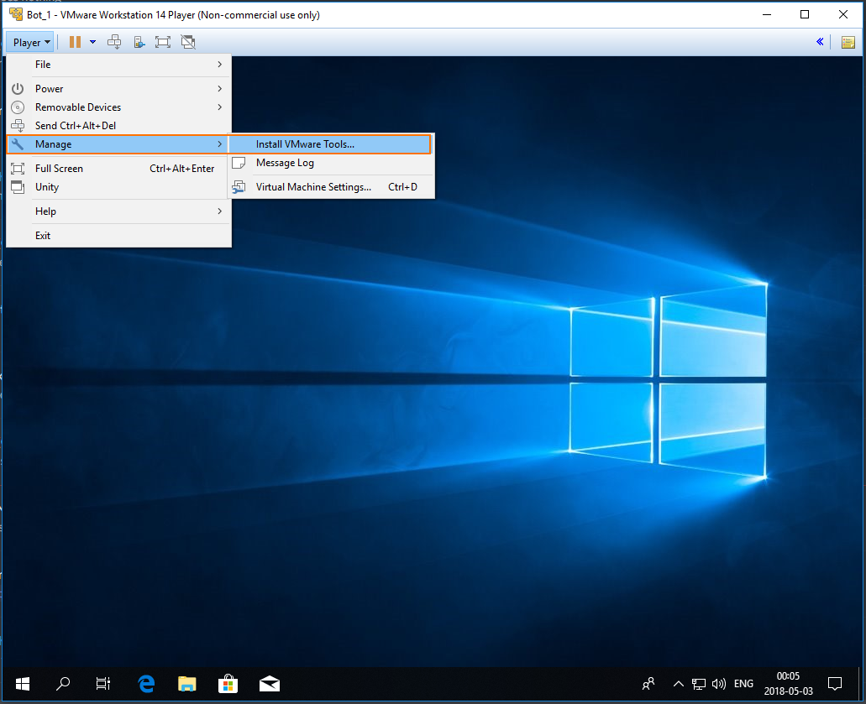The width and height of the screenshot is (866, 704).
Task: Open Virtual Machine Settings...
Action: 332,187
